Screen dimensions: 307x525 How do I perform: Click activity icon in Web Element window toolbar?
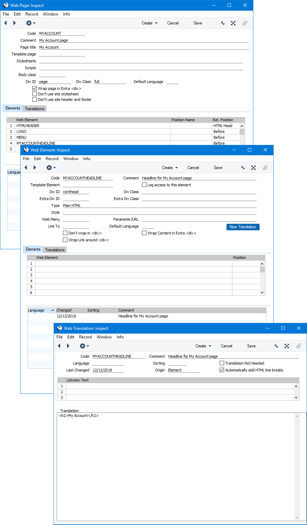243,168
